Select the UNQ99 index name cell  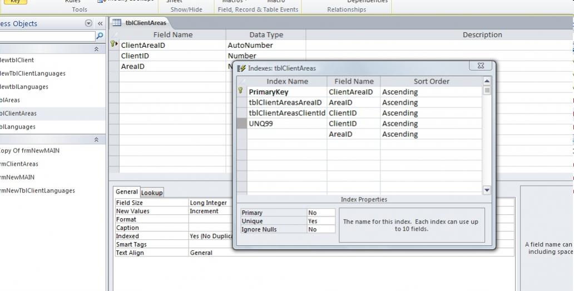pos(287,124)
